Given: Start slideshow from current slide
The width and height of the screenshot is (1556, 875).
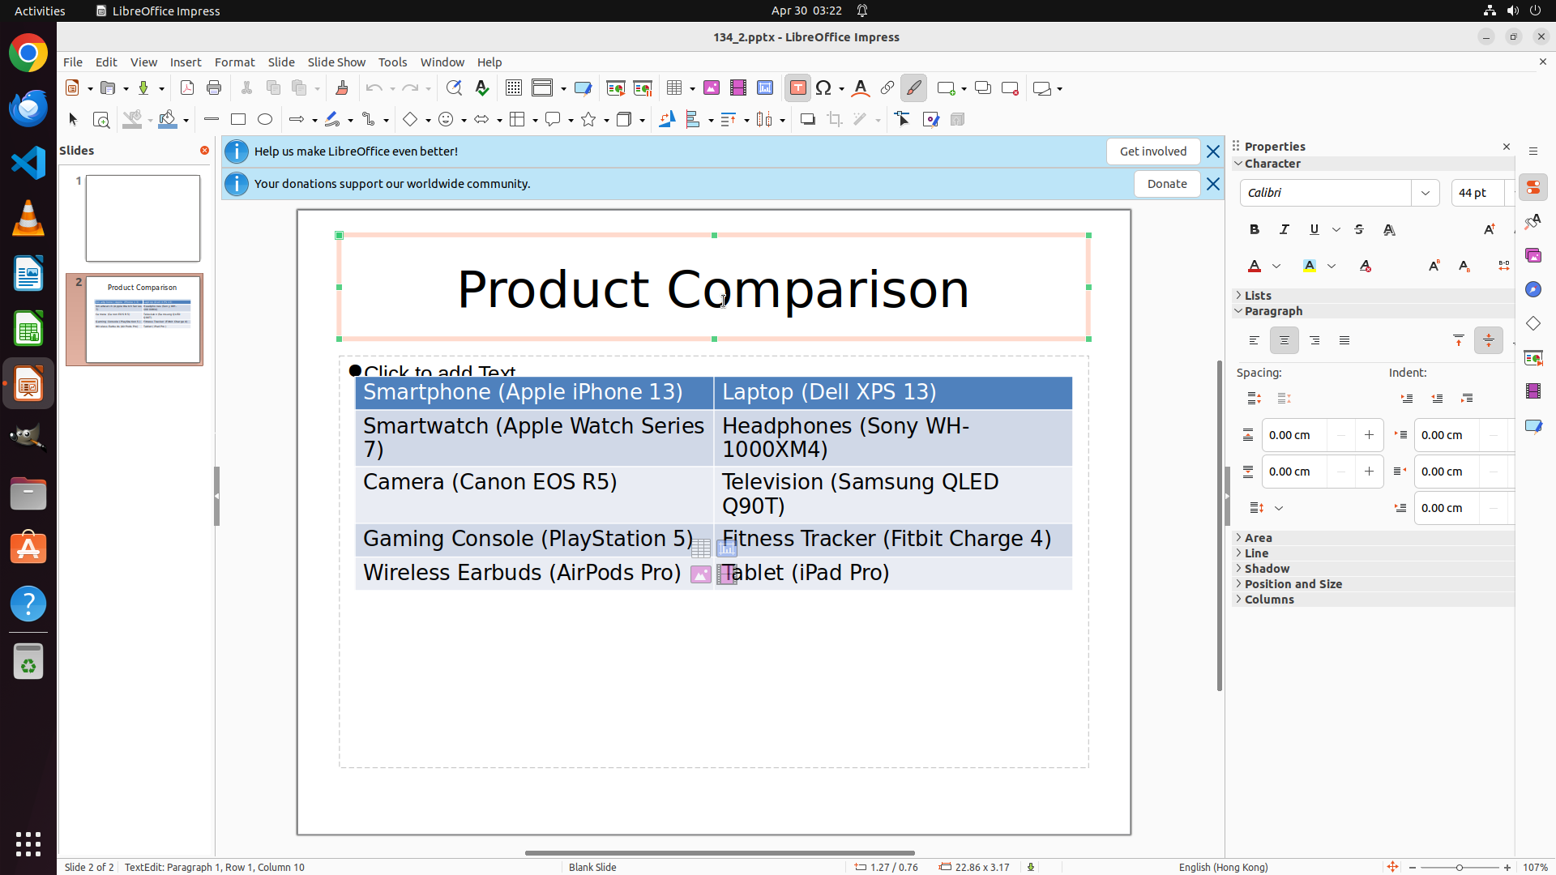Looking at the screenshot, I should [643, 88].
